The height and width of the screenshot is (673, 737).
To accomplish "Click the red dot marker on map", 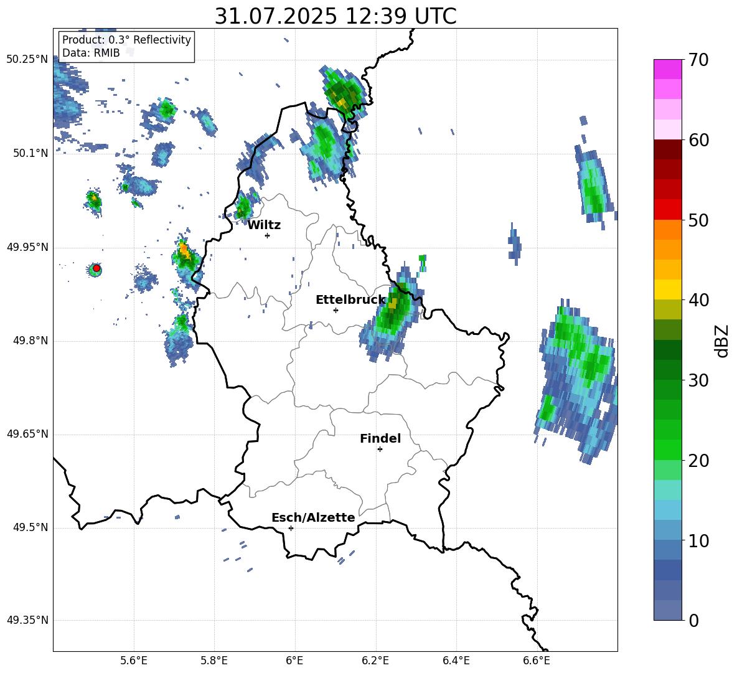I will [x=96, y=268].
